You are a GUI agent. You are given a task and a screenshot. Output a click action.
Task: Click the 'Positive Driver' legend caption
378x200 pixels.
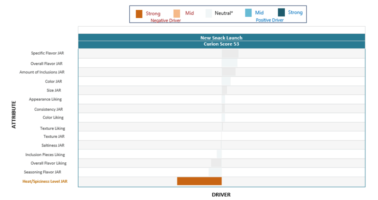click(269, 20)
